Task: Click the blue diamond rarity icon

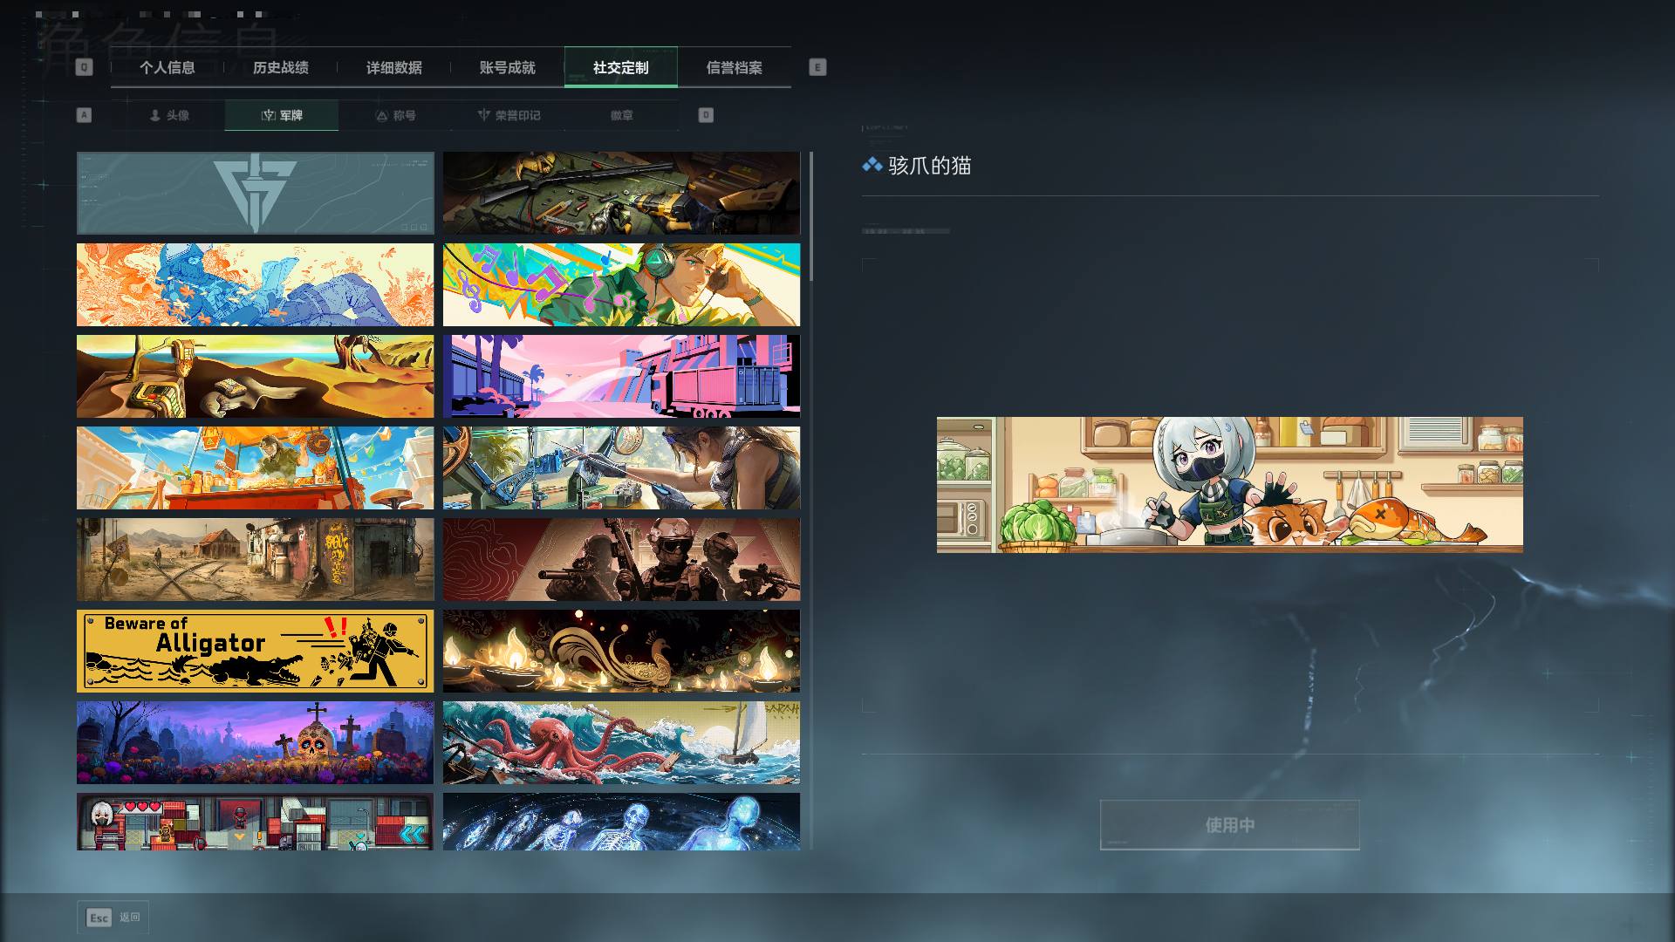Action: (x=872, y=164)
